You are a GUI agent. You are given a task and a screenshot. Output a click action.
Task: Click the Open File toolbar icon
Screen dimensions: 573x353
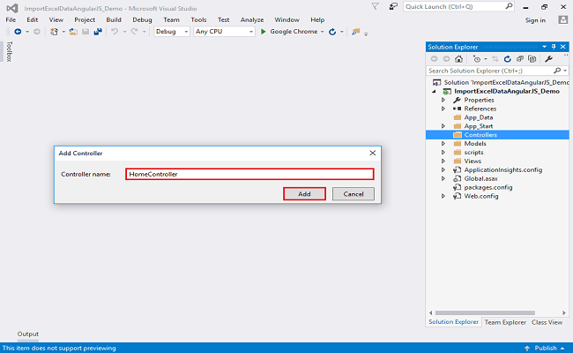[x=73, y=32]
